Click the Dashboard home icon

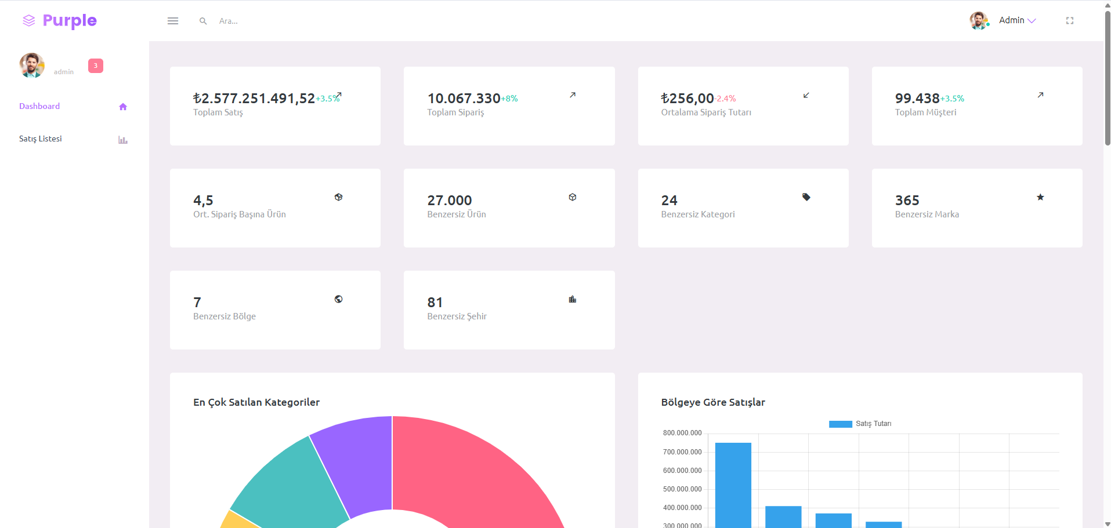123,107
